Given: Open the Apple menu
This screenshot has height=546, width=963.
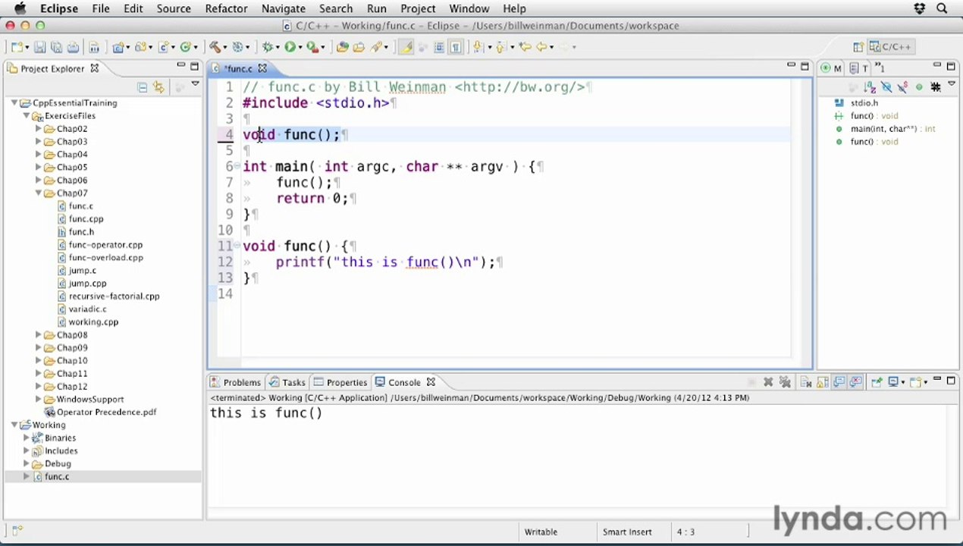Looking at the screenshot, I should 20,8.
